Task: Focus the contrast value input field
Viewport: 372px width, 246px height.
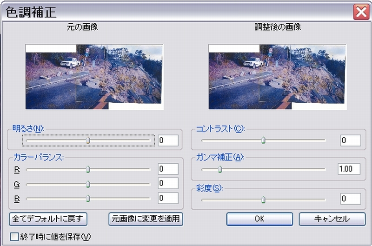Action: (x=351, y=140)
